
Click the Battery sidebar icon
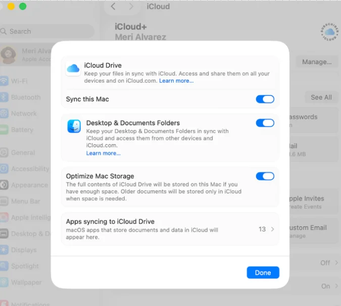(4, 130)
